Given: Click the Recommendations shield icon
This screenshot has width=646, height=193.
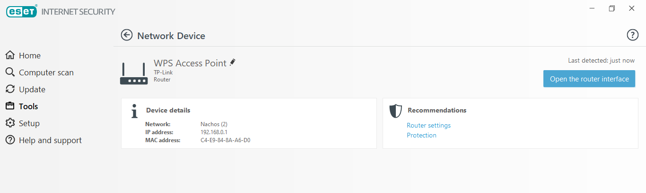Looking at the screenshot, I should coord(395,111).
